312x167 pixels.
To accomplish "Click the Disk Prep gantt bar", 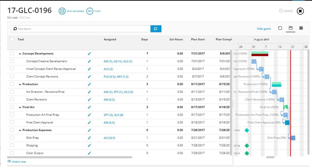I will pyautogui.click(x=293, y=138).
